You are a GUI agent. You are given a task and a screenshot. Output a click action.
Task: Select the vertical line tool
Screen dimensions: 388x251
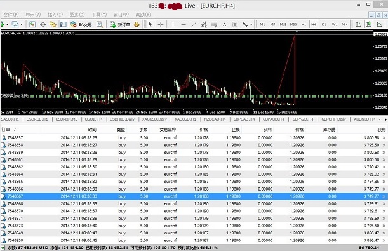(173, 24)
